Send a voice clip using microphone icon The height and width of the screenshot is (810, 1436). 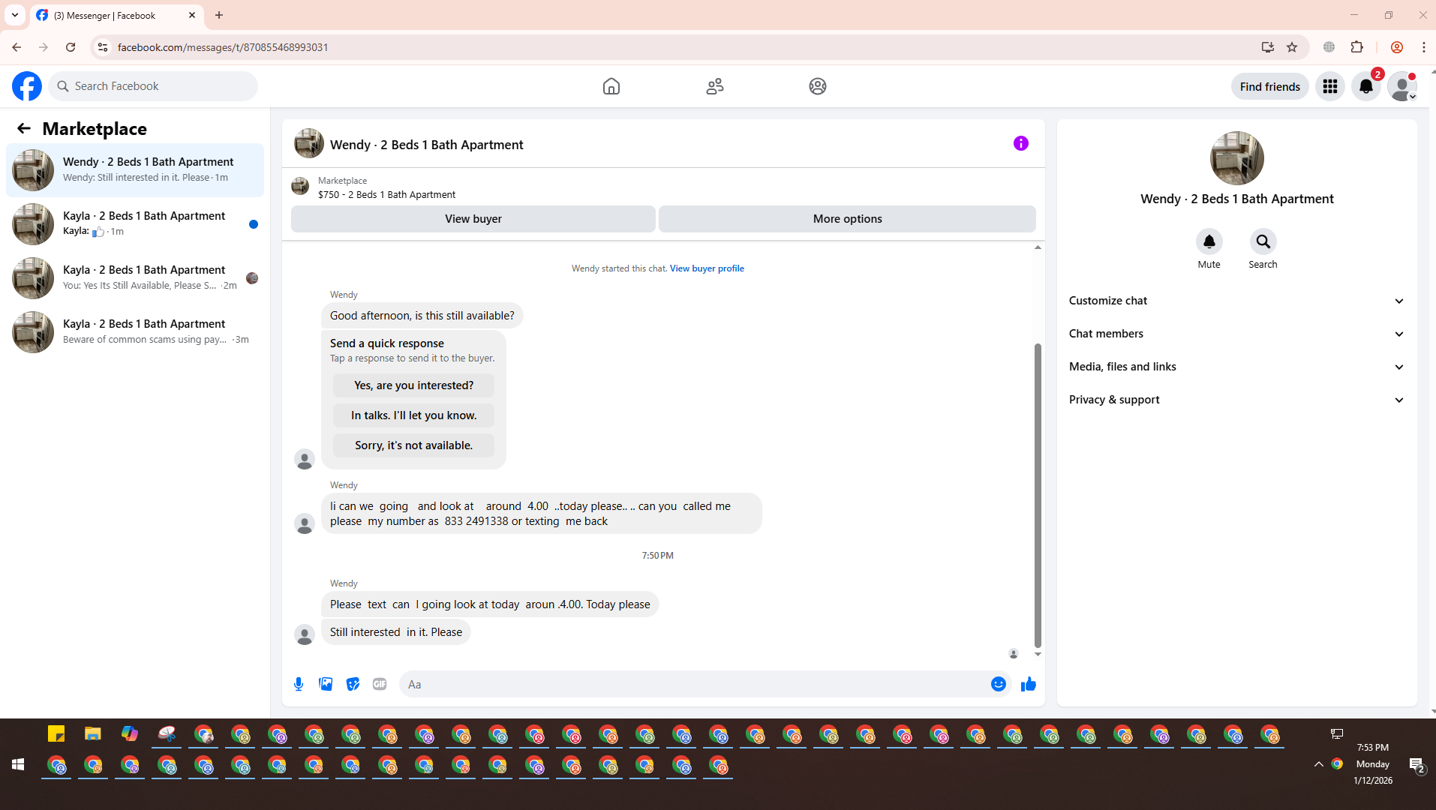[299, 684]
